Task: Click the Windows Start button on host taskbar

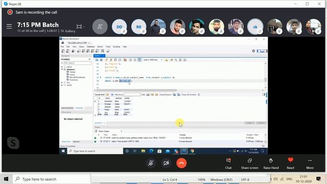Action: coord(6,179)
